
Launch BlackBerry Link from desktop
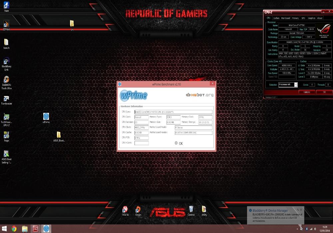(6, 64)
